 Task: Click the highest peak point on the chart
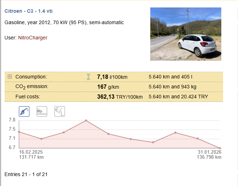tap(86, 121)
